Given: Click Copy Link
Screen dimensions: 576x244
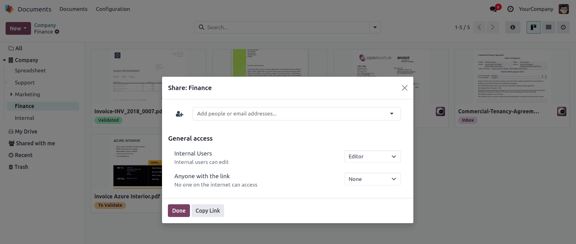Looking at the screenshot, I should click(208, 210).
